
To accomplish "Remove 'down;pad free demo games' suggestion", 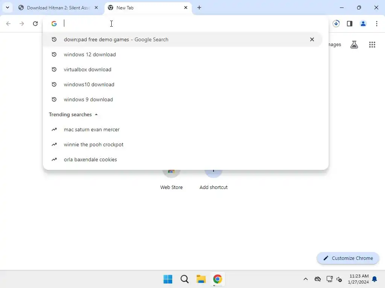I will click(312, 39).
